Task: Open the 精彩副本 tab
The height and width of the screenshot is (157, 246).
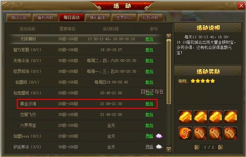Action: pyautogui.click(x=98, y=17)
